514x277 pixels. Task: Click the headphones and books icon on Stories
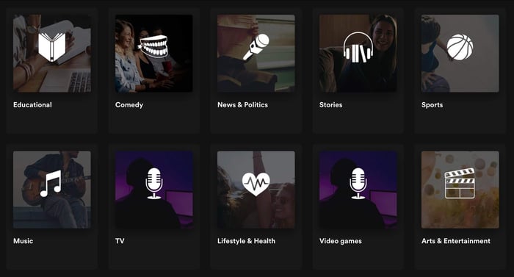point(358,47)
